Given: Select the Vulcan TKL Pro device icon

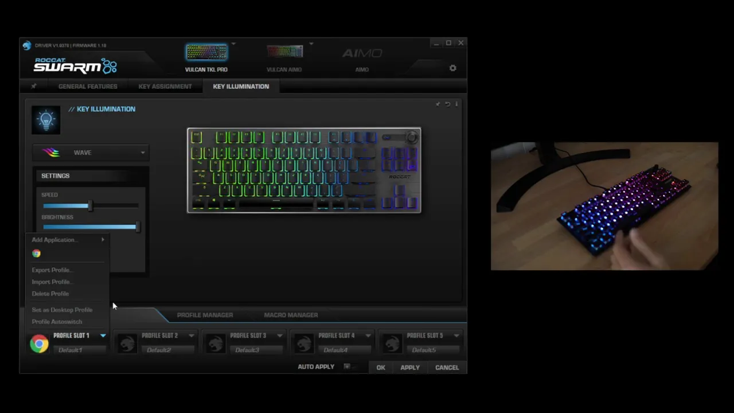Looking at the screenshot, I should tap(206, 52).
